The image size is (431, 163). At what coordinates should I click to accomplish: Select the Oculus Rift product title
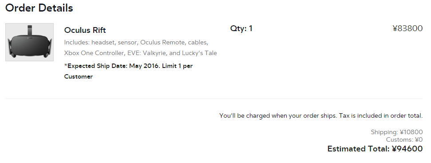tap(85, 30)
